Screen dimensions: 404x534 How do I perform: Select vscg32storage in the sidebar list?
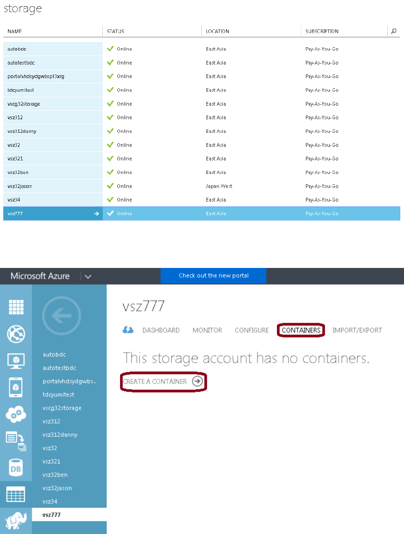coord(62,408)
